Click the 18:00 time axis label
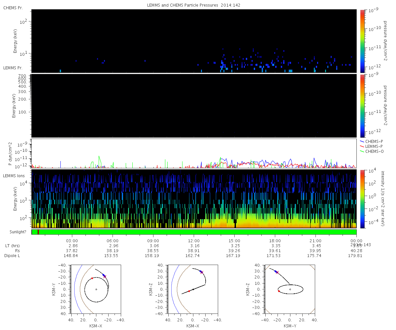 pyautogui.click(x=275, y=241)
